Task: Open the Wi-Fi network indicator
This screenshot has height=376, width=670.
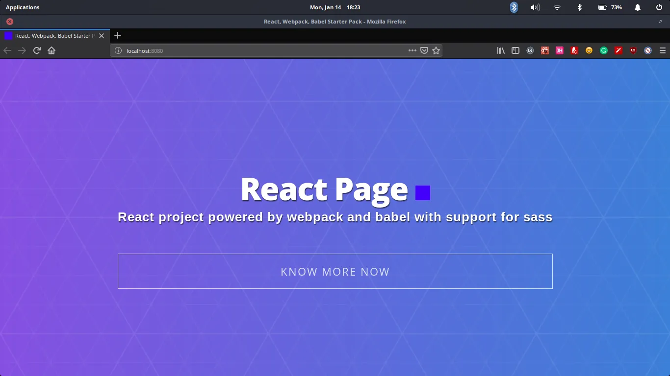Action: (557, 7)
